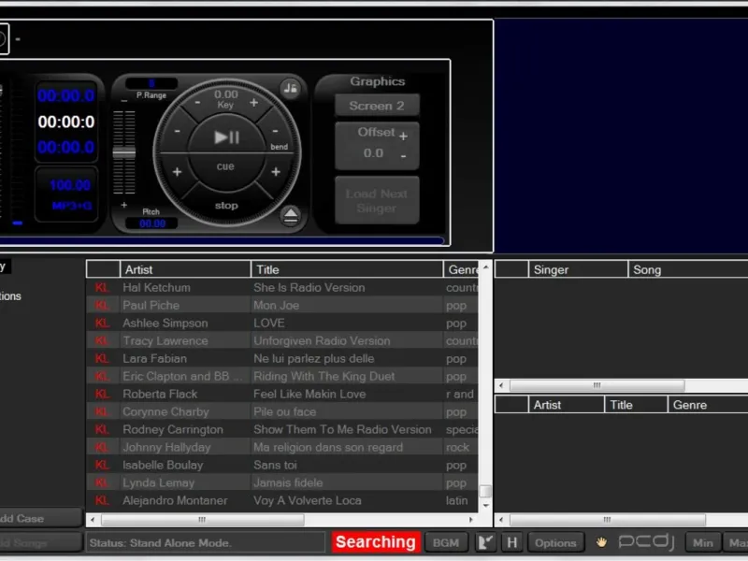Click the music note icon above the wheel
748x561 pixels.
click(x=290, y=88)
